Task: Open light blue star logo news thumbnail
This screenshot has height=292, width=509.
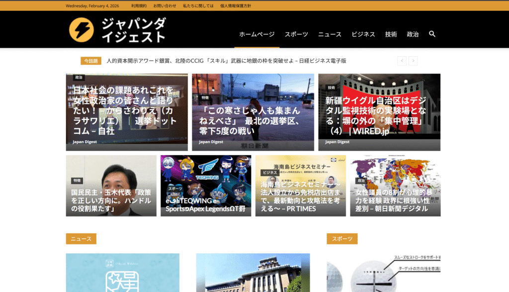Action: [123, 273]
